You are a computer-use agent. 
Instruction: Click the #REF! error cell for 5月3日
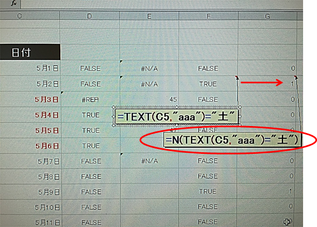pos(90,99)
